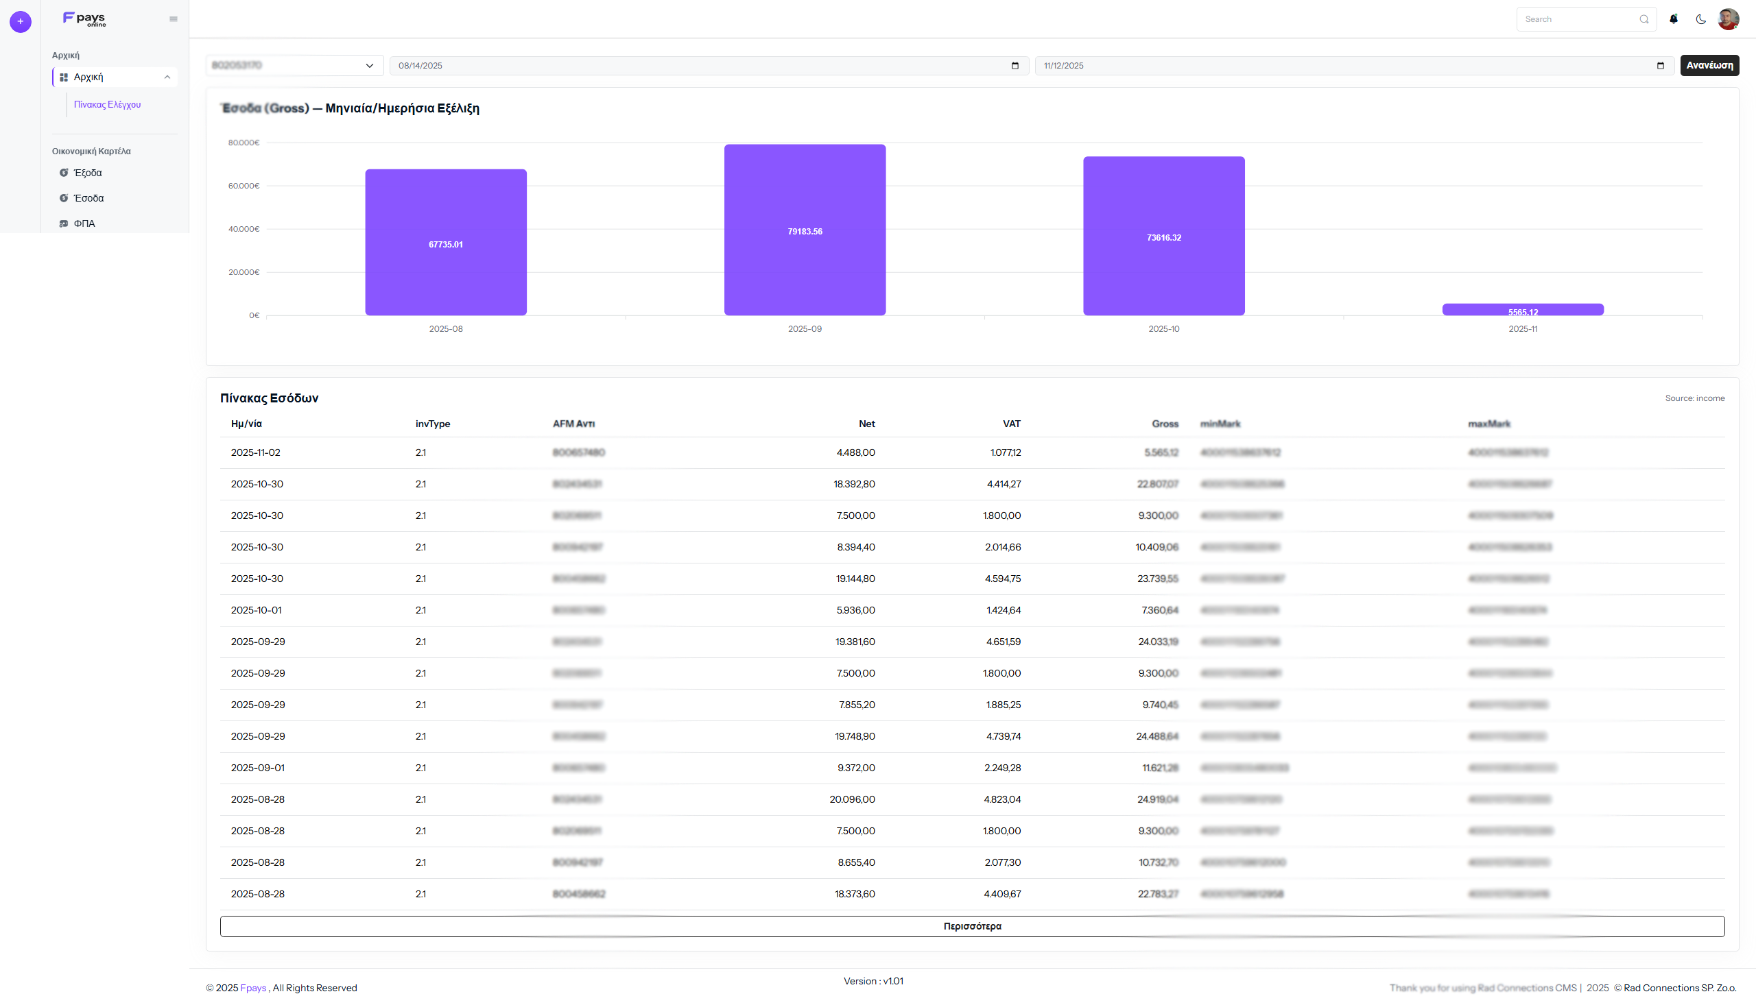Click the 2025-09 purple chart bar

805,230
